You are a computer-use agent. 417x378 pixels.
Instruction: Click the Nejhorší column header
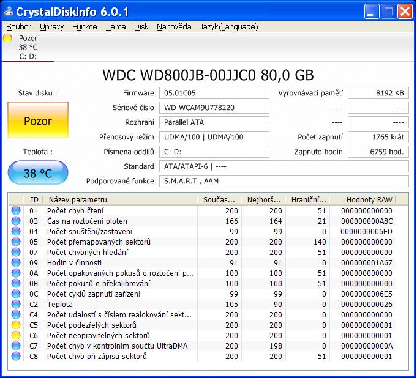click(x=263, y=199)
